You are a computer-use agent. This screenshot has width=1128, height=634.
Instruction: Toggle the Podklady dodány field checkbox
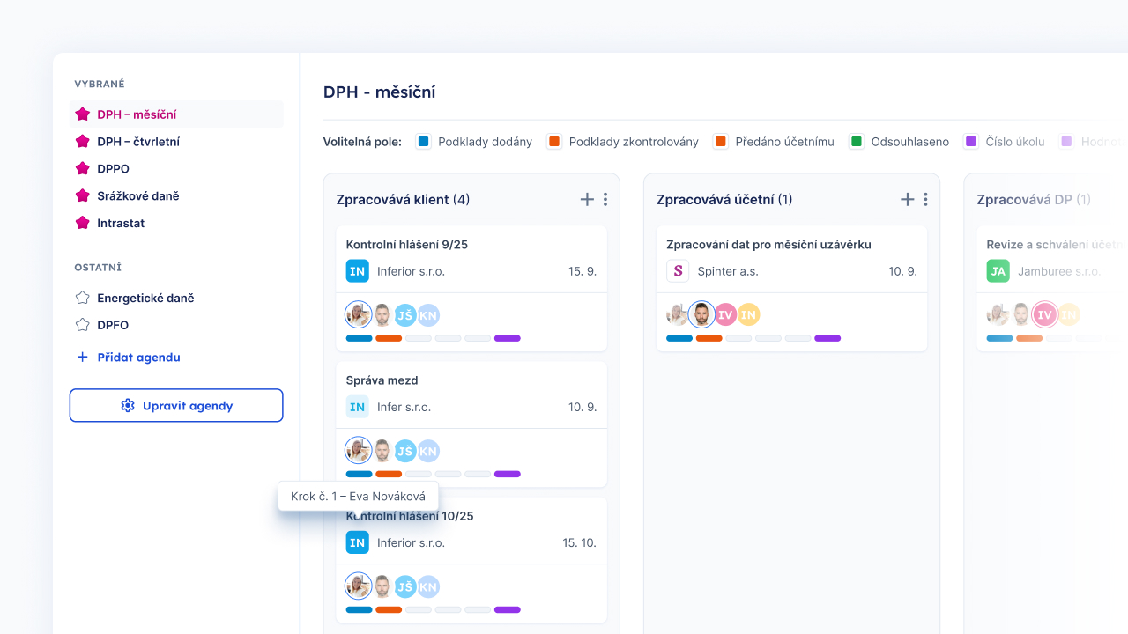(424, 142)
